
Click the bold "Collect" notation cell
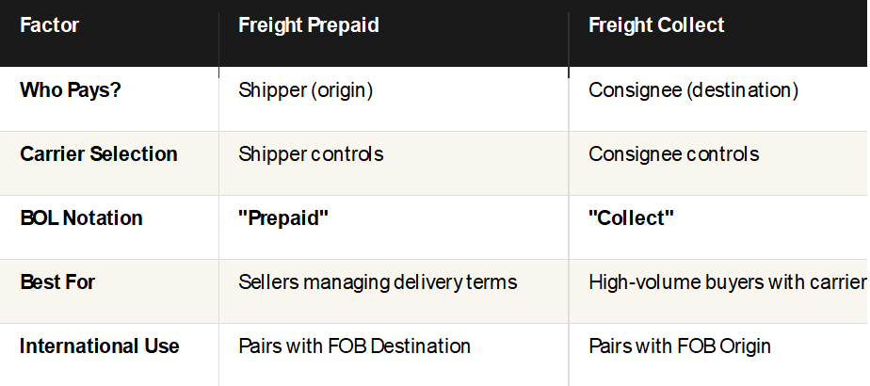[631, 218]
